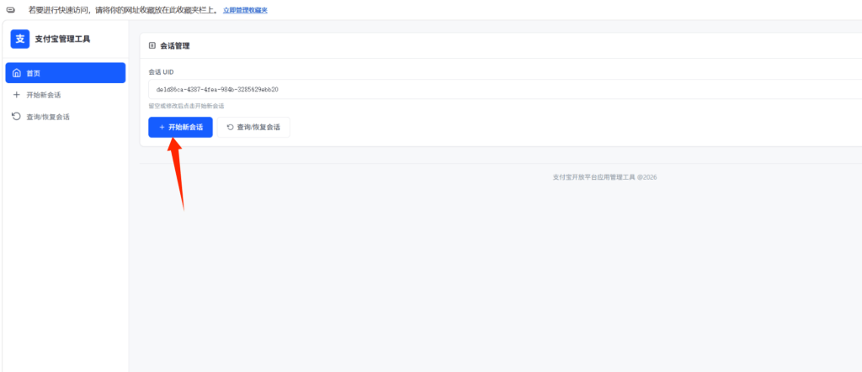Focus the 会话 UID input field

click(505, 89)
